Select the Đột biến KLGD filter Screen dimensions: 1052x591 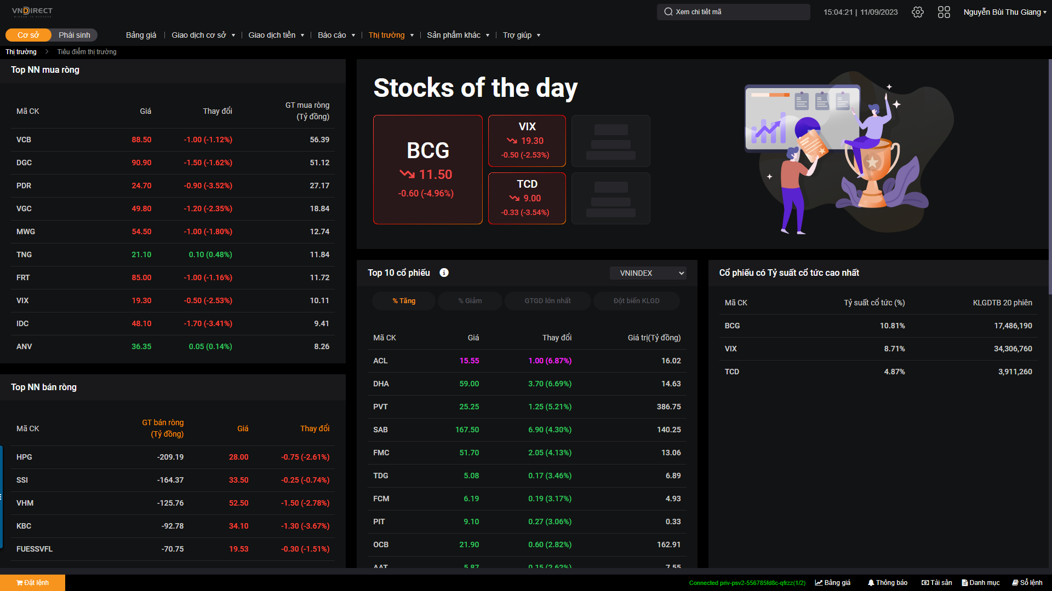coord(636,301)
